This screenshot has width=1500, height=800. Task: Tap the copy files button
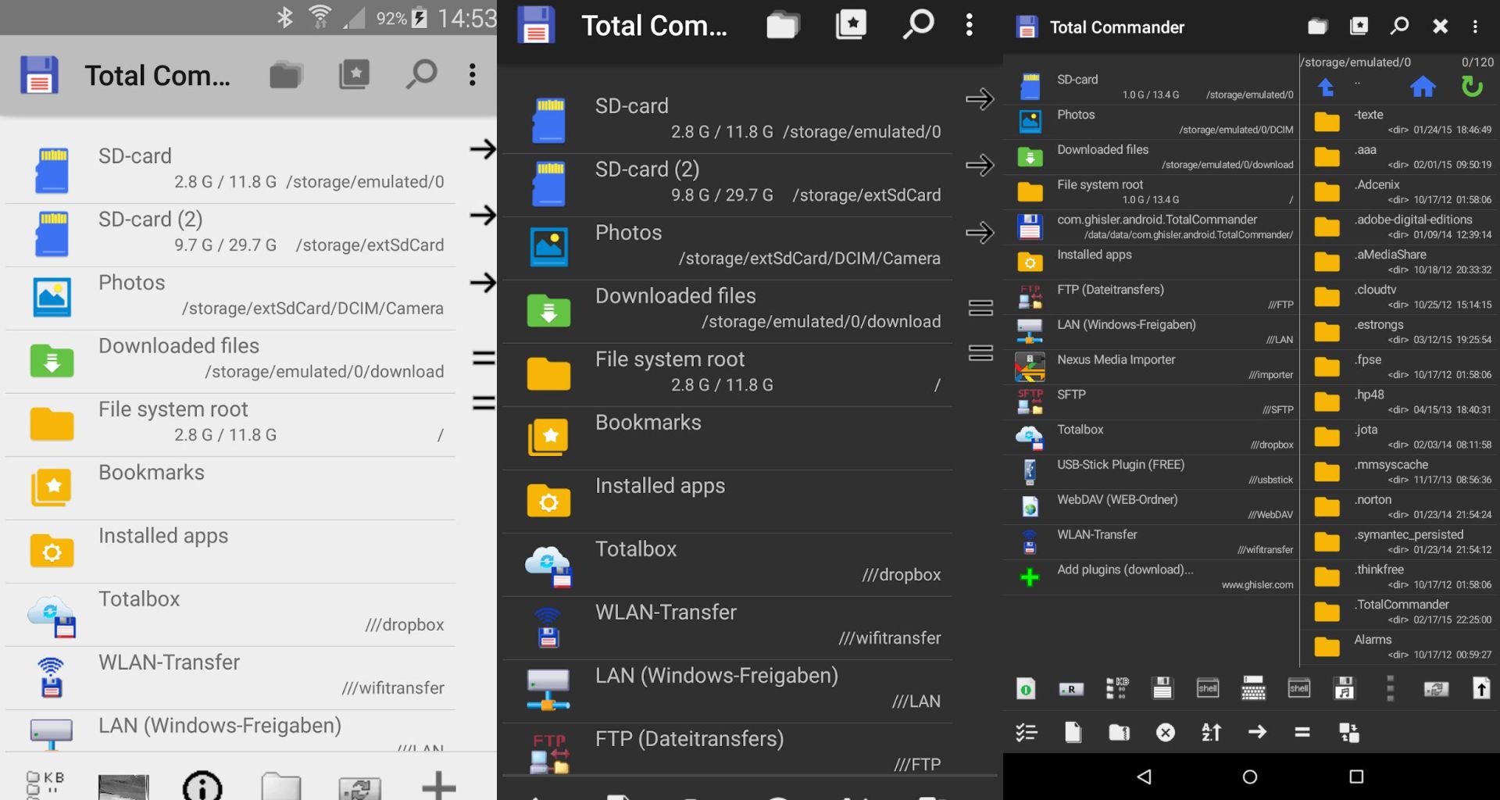coord(1073,732)
